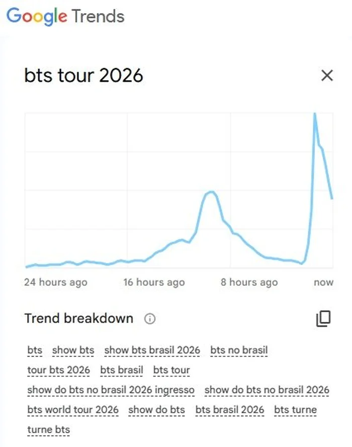Image resolution: width=352 pixels, height=447 pixels.
Task: Open the 'bts' breakdown term
Action: [x=35, y=349]
